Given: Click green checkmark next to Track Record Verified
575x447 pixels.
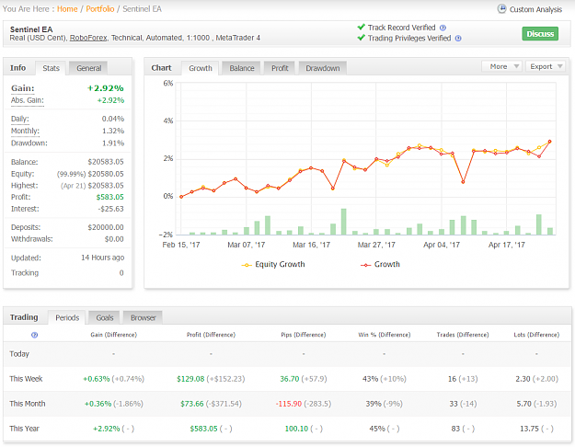Looking at the screenshot, I should click(x=362, y=28).
